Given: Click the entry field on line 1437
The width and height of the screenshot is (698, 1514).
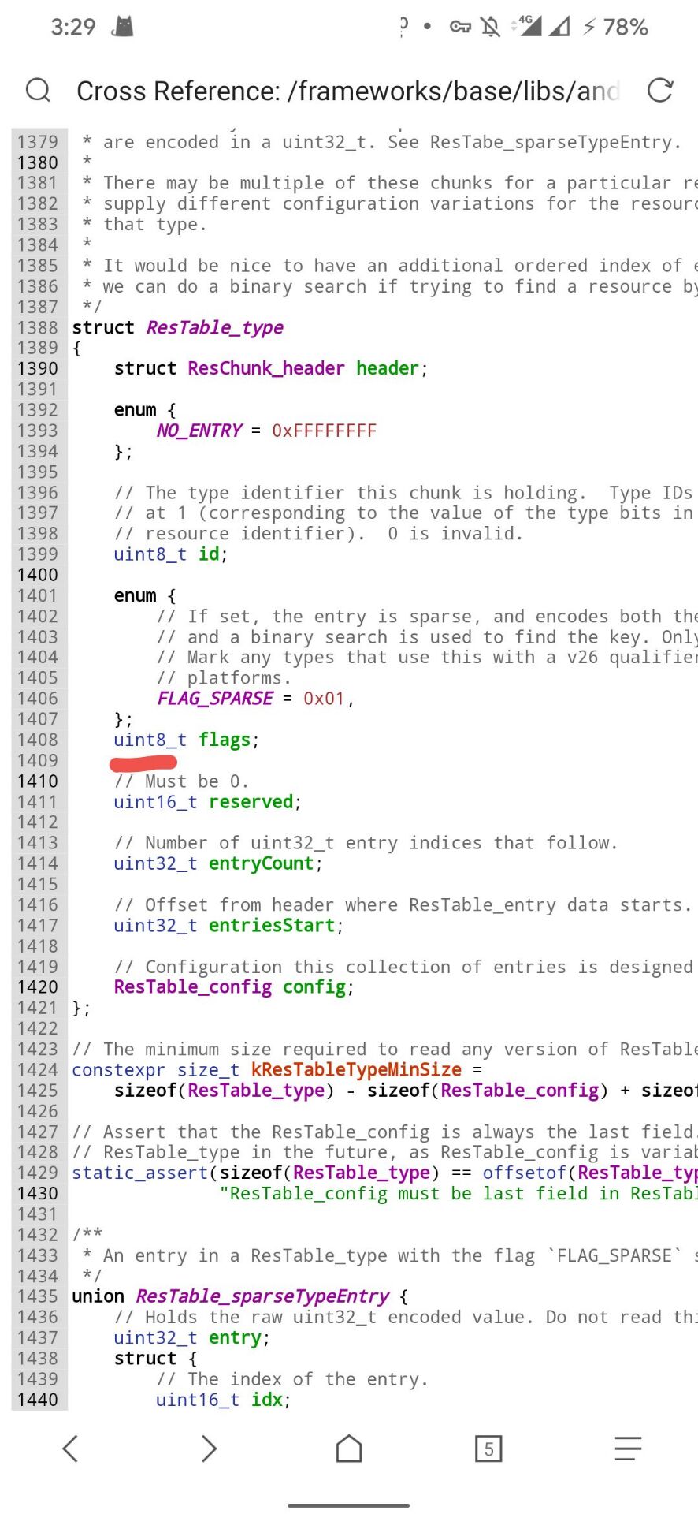Looking at the screenshot, I should click(x=235, y=1338).
